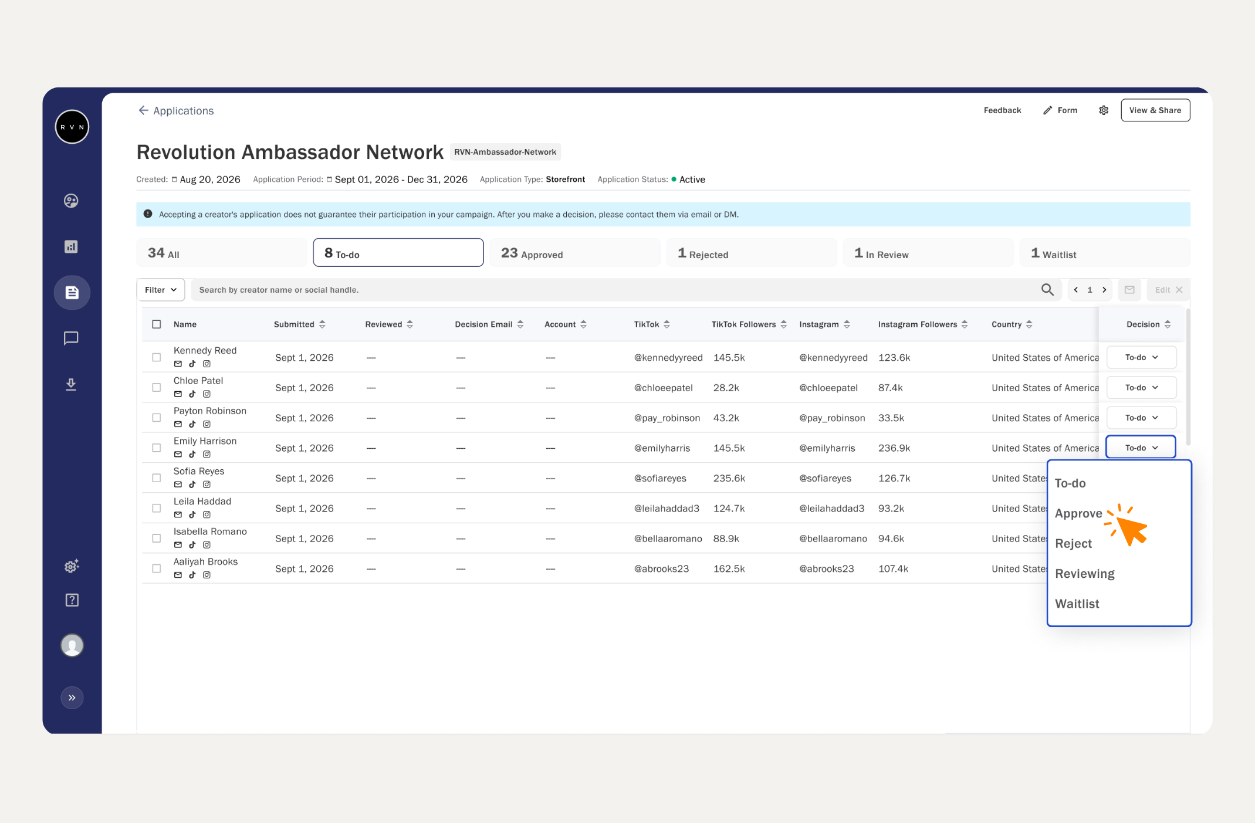Viewport: 1255px width, 823px height.
Task: Collapse Emily Harrison's decision dropdown
Action: pyautogui.click(x=1141, y=448)
